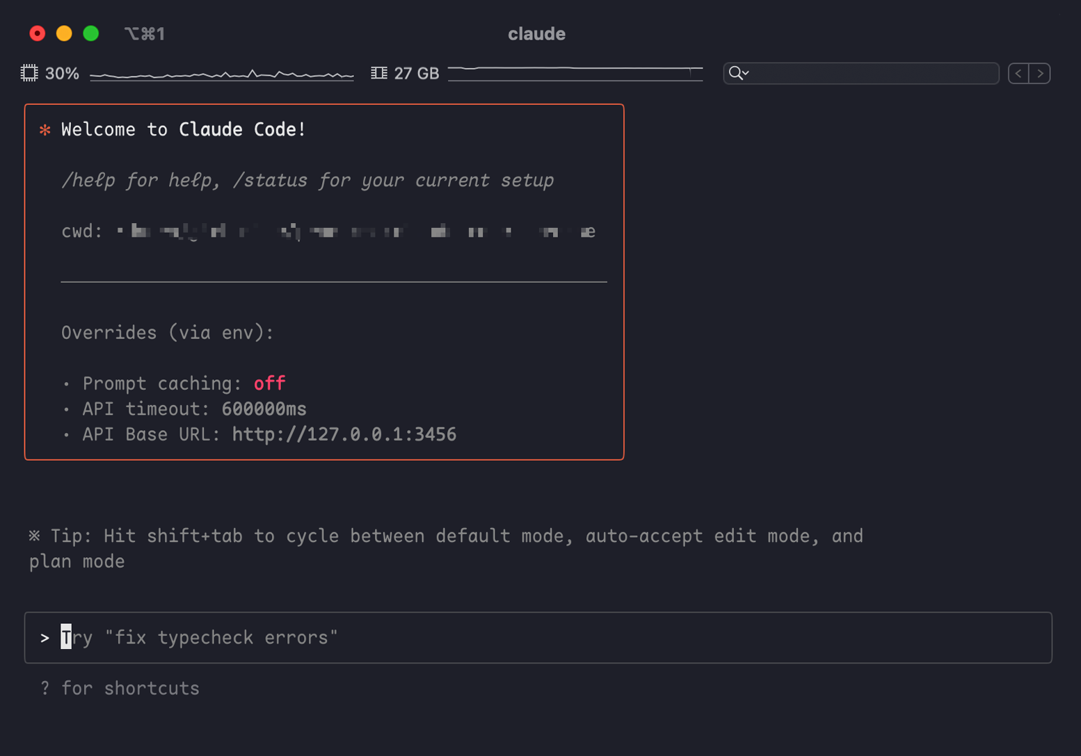Click the 30% CPU reading

(x=62, y=74)
